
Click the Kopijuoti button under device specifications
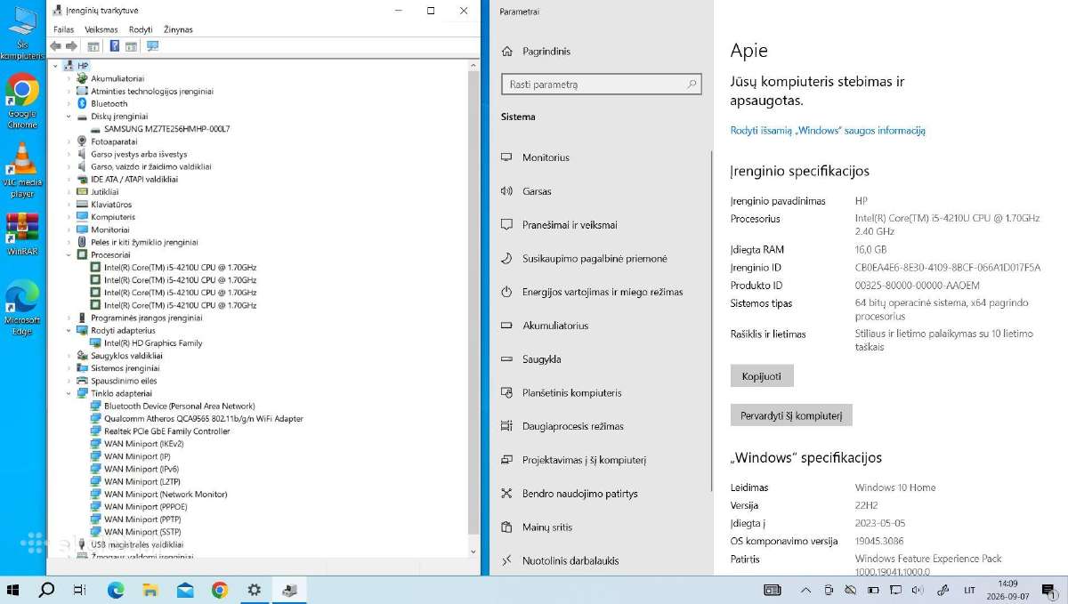[762, 375]
